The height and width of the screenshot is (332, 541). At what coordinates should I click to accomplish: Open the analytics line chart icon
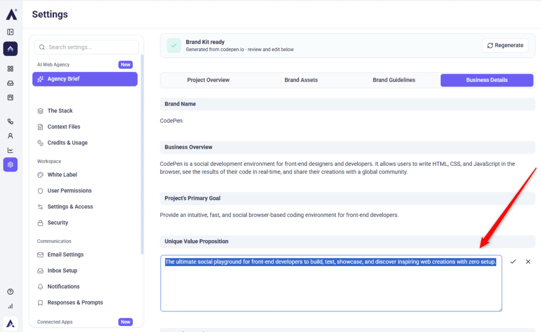pyautogui.click(x=11, y=150)
